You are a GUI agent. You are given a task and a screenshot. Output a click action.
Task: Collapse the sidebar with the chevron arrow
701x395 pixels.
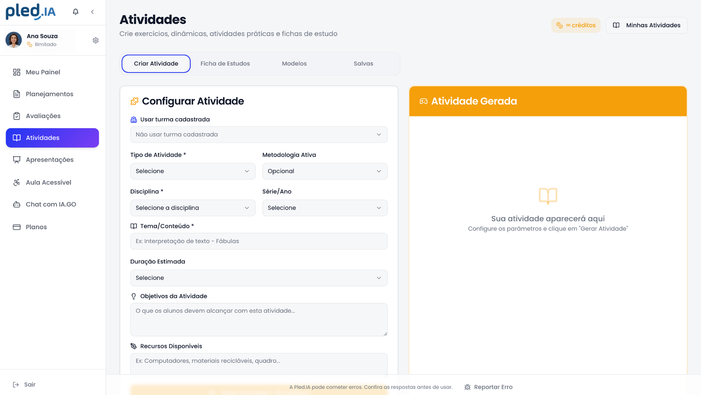pos(92,12)
